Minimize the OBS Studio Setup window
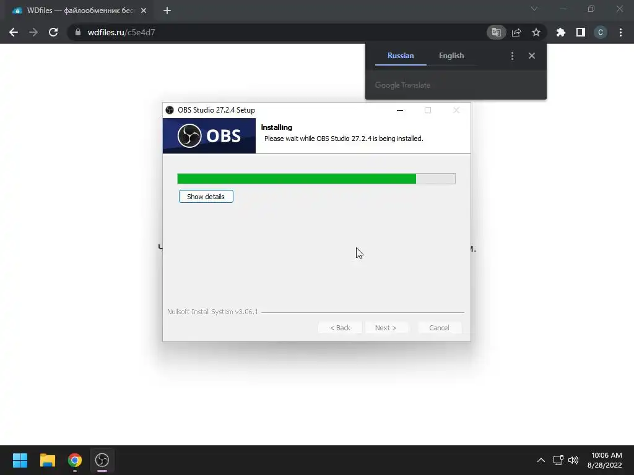 (400, 110)
